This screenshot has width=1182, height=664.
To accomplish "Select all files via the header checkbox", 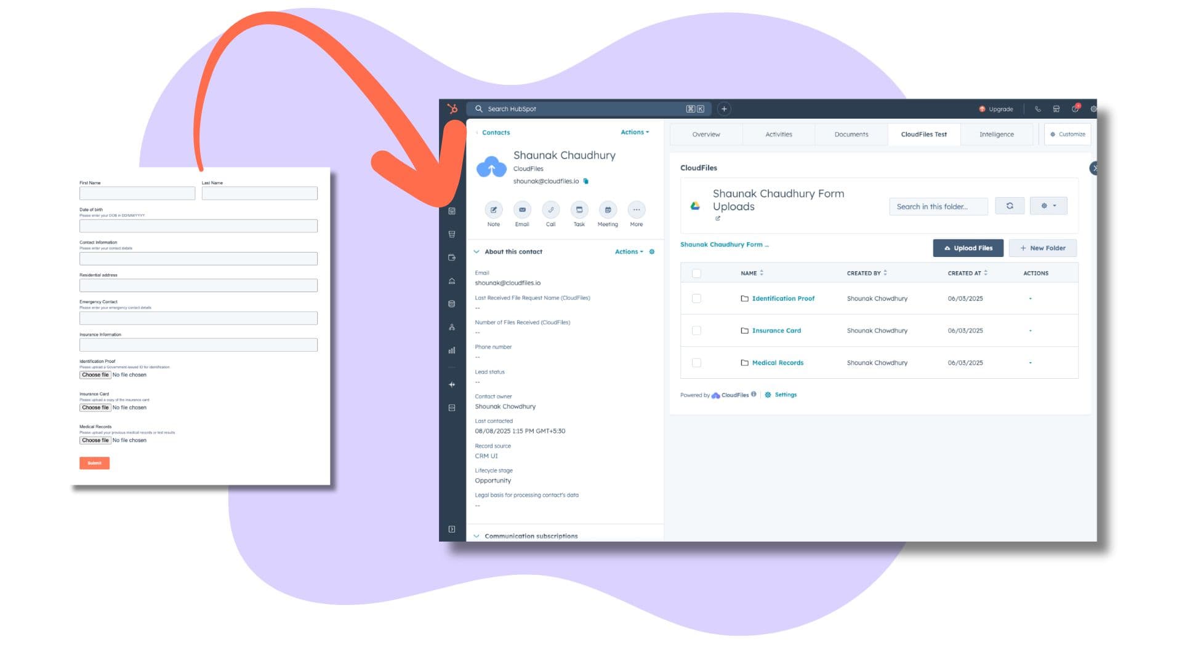I will 696,273.
